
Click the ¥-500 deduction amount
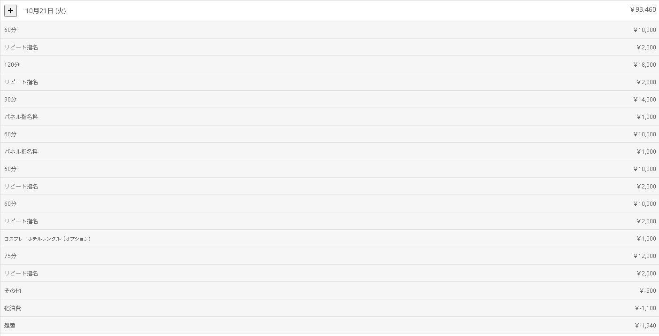[647, 291]
